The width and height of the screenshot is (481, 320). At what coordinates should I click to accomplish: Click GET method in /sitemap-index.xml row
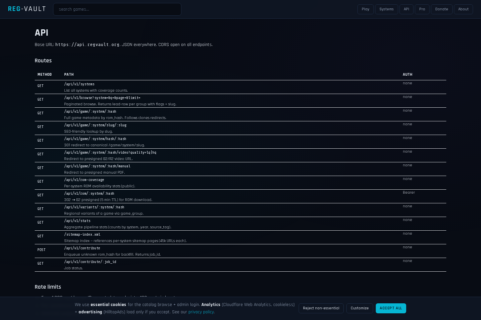point(40,236)
